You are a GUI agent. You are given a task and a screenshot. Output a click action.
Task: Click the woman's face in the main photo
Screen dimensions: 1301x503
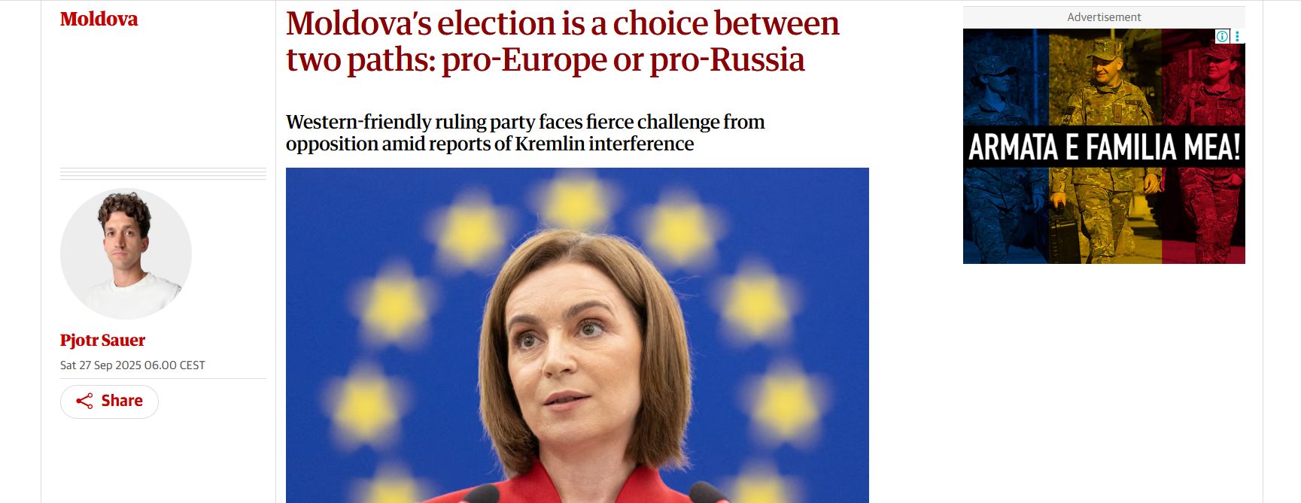coord(573,346)
